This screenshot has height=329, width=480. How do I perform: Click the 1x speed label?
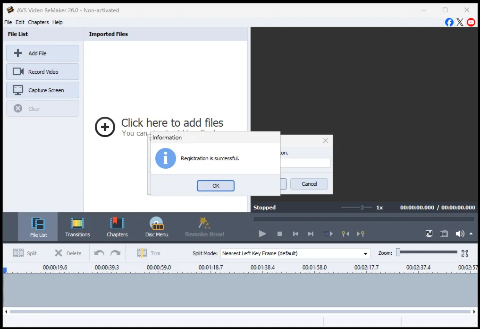coord(379,208)
